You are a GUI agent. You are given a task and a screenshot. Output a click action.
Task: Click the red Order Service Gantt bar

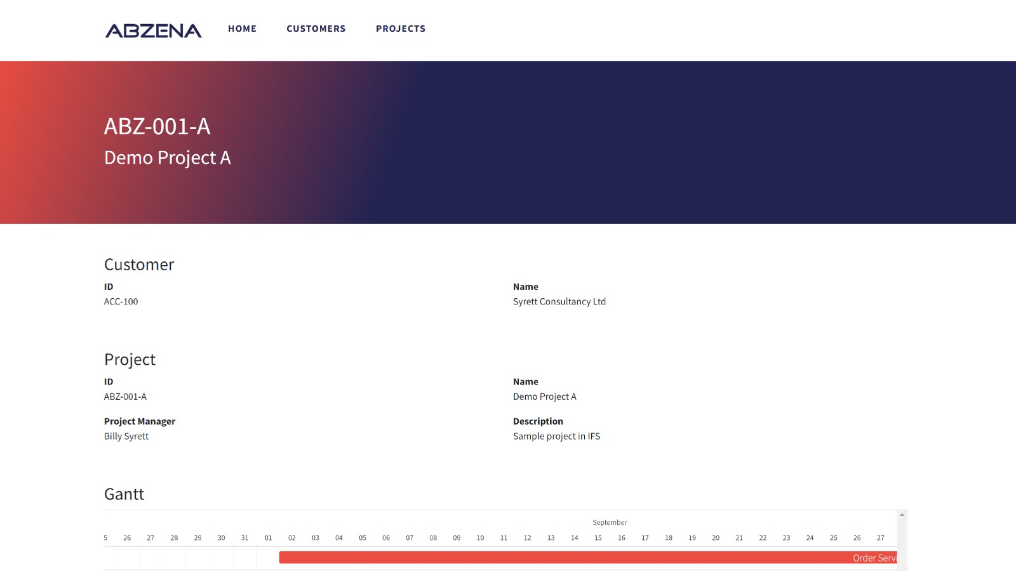[x=587, y=558]
